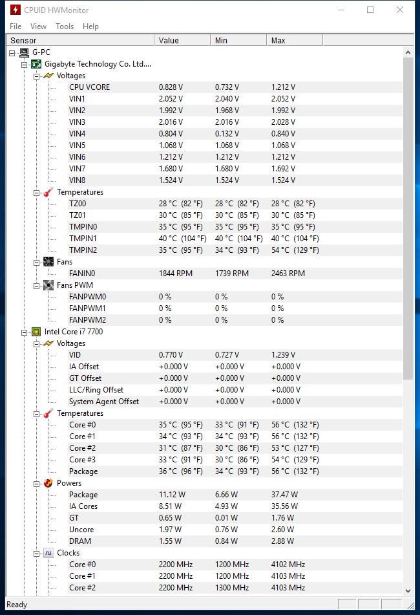Click the 1844 RPM fan value
Screen dimensions: 420x615
pos(176,274)
